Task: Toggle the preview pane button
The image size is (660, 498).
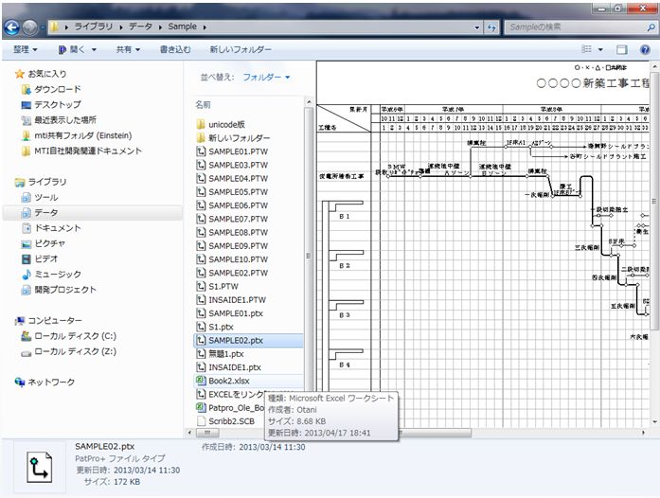Action: [x=622, y=49]
